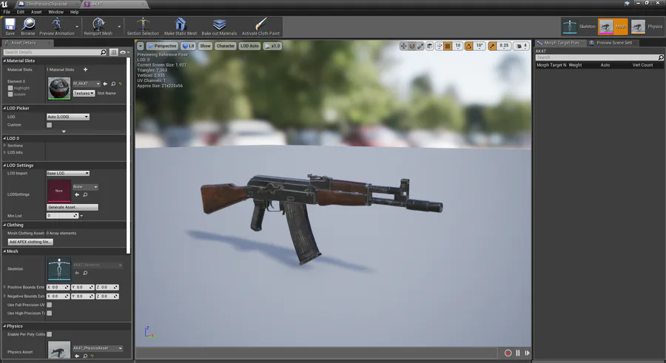Browse to asset in Content Browser
Screen dimensions: 666x363
coord(28,27)
